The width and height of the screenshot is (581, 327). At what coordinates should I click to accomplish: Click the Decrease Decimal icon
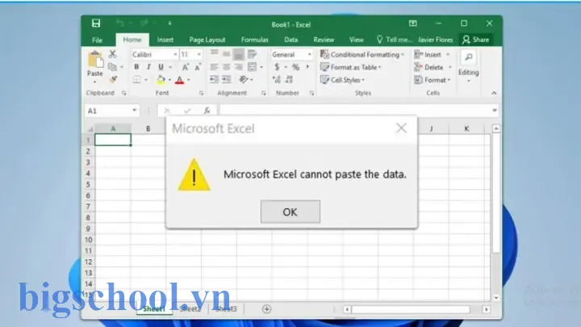(x=289, y=79)
